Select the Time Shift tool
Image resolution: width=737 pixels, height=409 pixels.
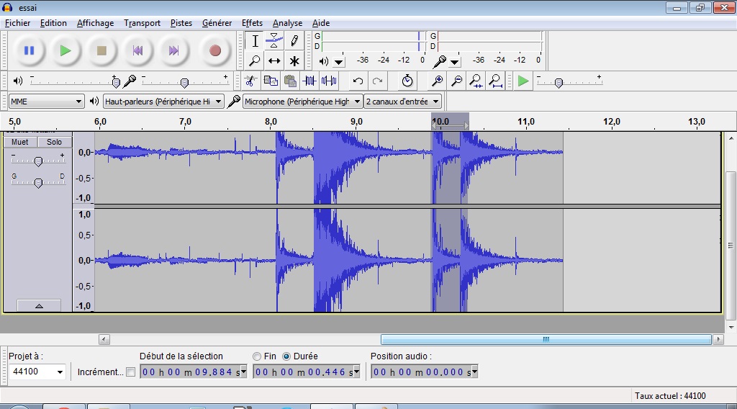point(274,60)
